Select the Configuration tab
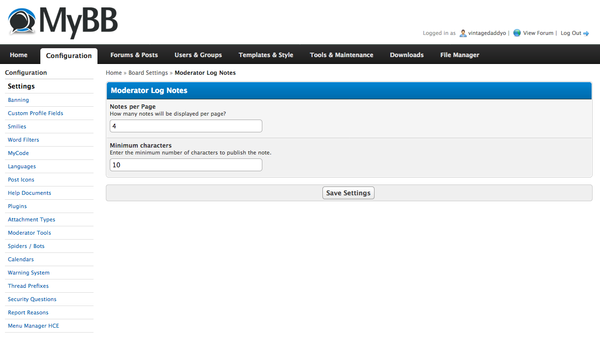Viewport: 600px width, 339px height. 69,56
